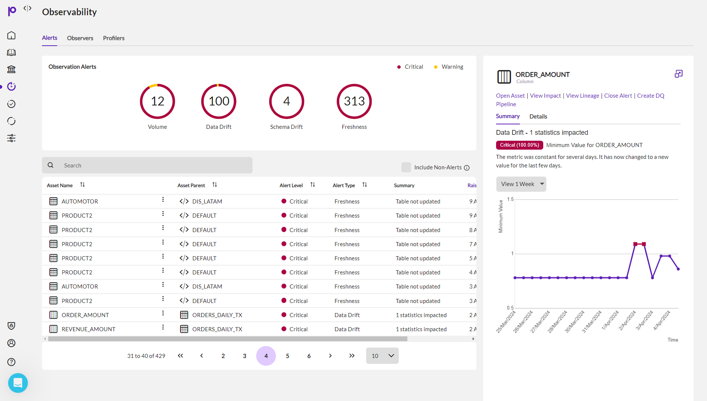
Task: Click the Critical legend dot
Action: pyautogui.click(x=399, y=67)
